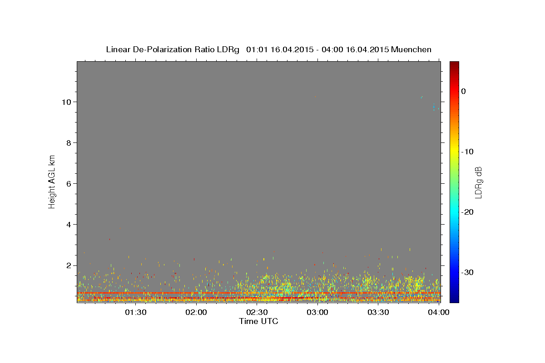Click the isolated cyan echo near 10 km
The height and width of the screenshot is (363, 545).
point(434,107)
